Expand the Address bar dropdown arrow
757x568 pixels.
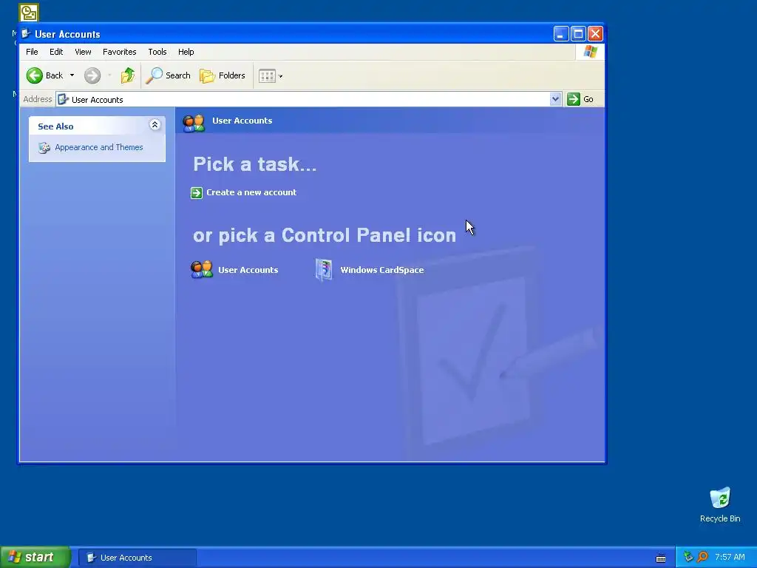click(x=555, y=99)
